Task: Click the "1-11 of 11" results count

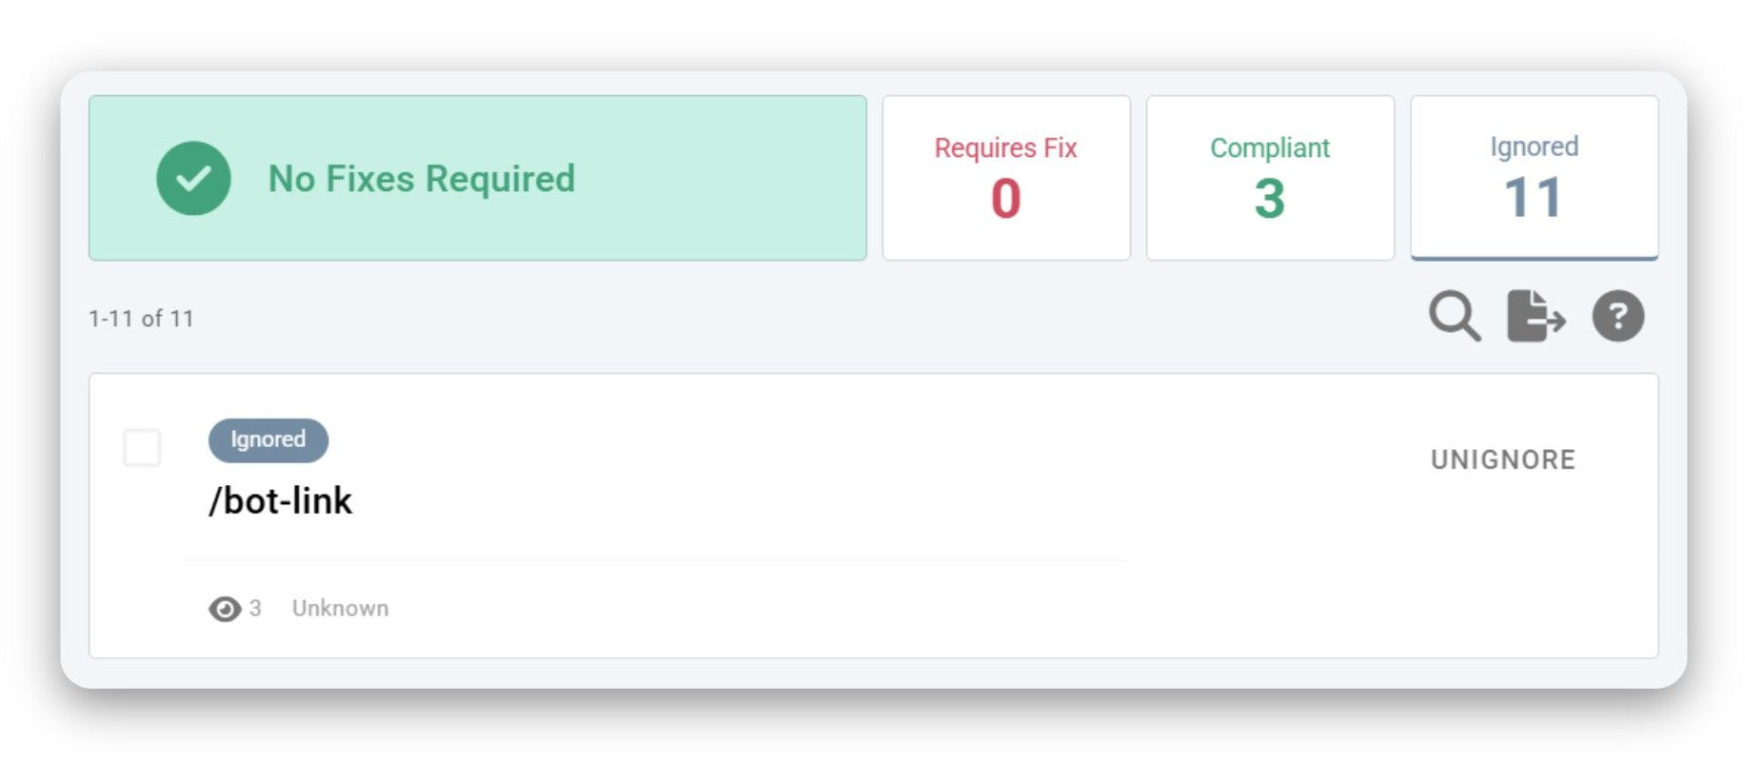Action: (x=141, y=319)
